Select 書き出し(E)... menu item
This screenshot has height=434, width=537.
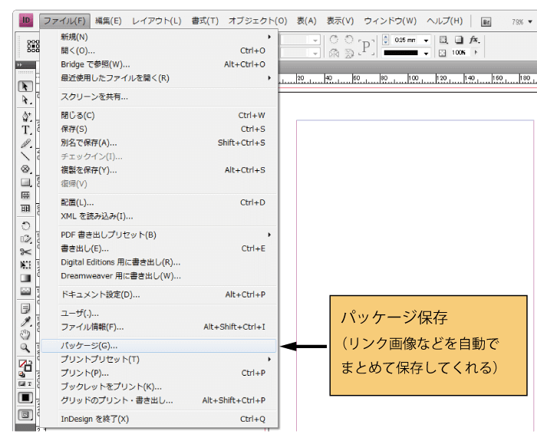click(x=84, y=248)
